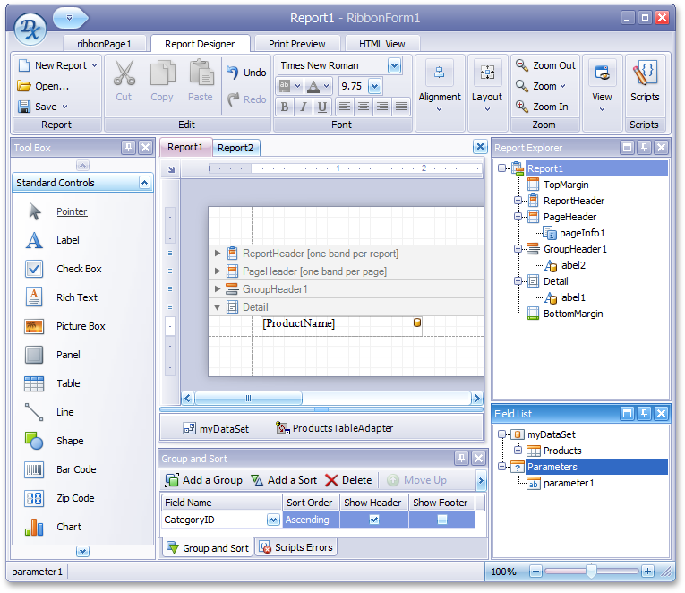This screenshot has width=685, height=593.
Task: Switch to Report2 document tab
Action: [235, 148]
